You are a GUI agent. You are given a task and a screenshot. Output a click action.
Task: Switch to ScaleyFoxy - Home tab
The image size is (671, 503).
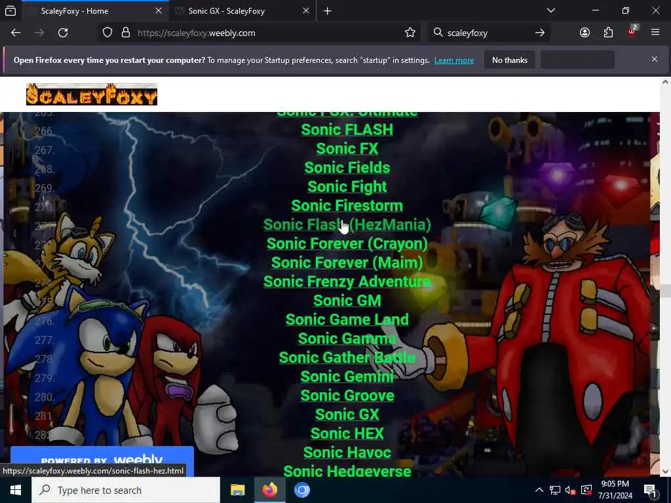pyautogui.click(x=95, y=10)
